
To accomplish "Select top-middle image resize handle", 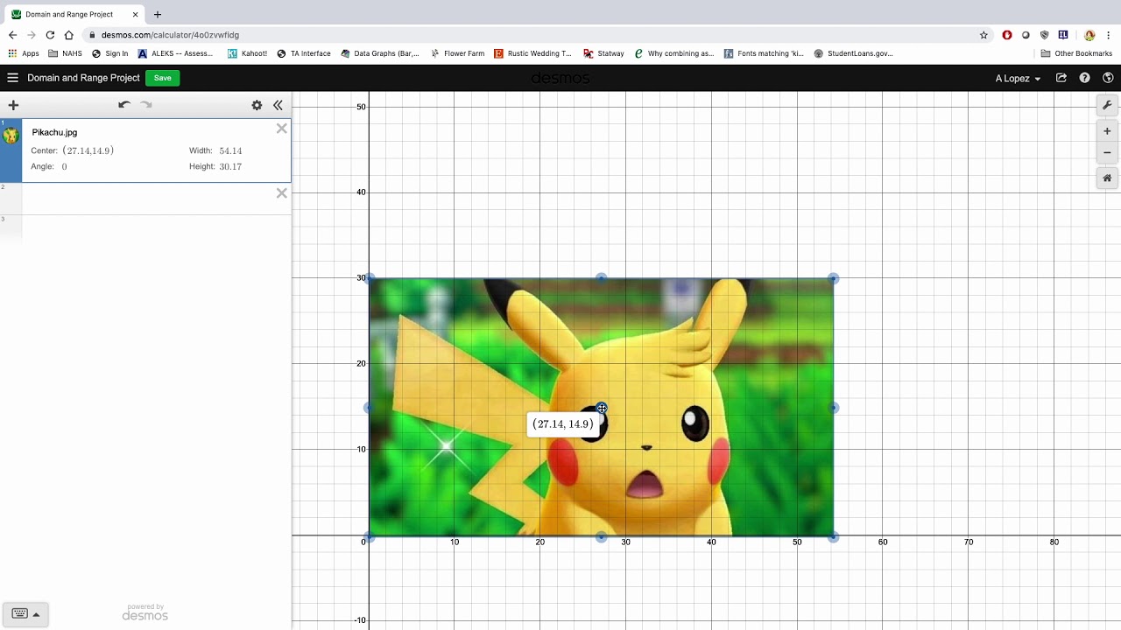I will [x=601, y=277].
